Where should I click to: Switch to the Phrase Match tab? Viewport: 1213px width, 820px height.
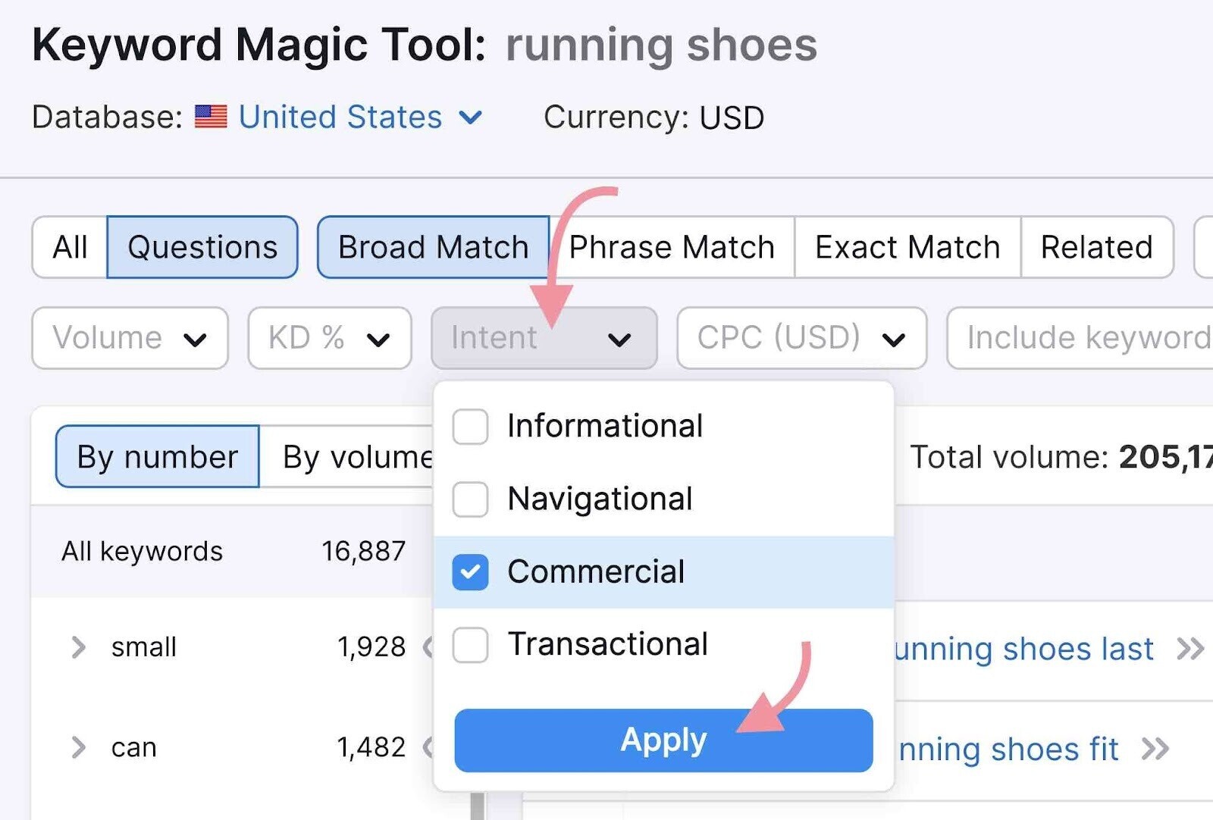672,247
